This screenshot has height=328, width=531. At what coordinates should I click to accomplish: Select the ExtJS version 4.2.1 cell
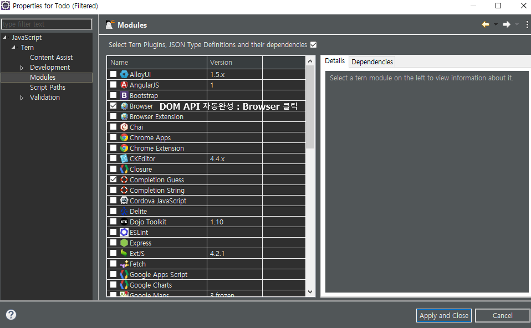click(x=234, y=254)
